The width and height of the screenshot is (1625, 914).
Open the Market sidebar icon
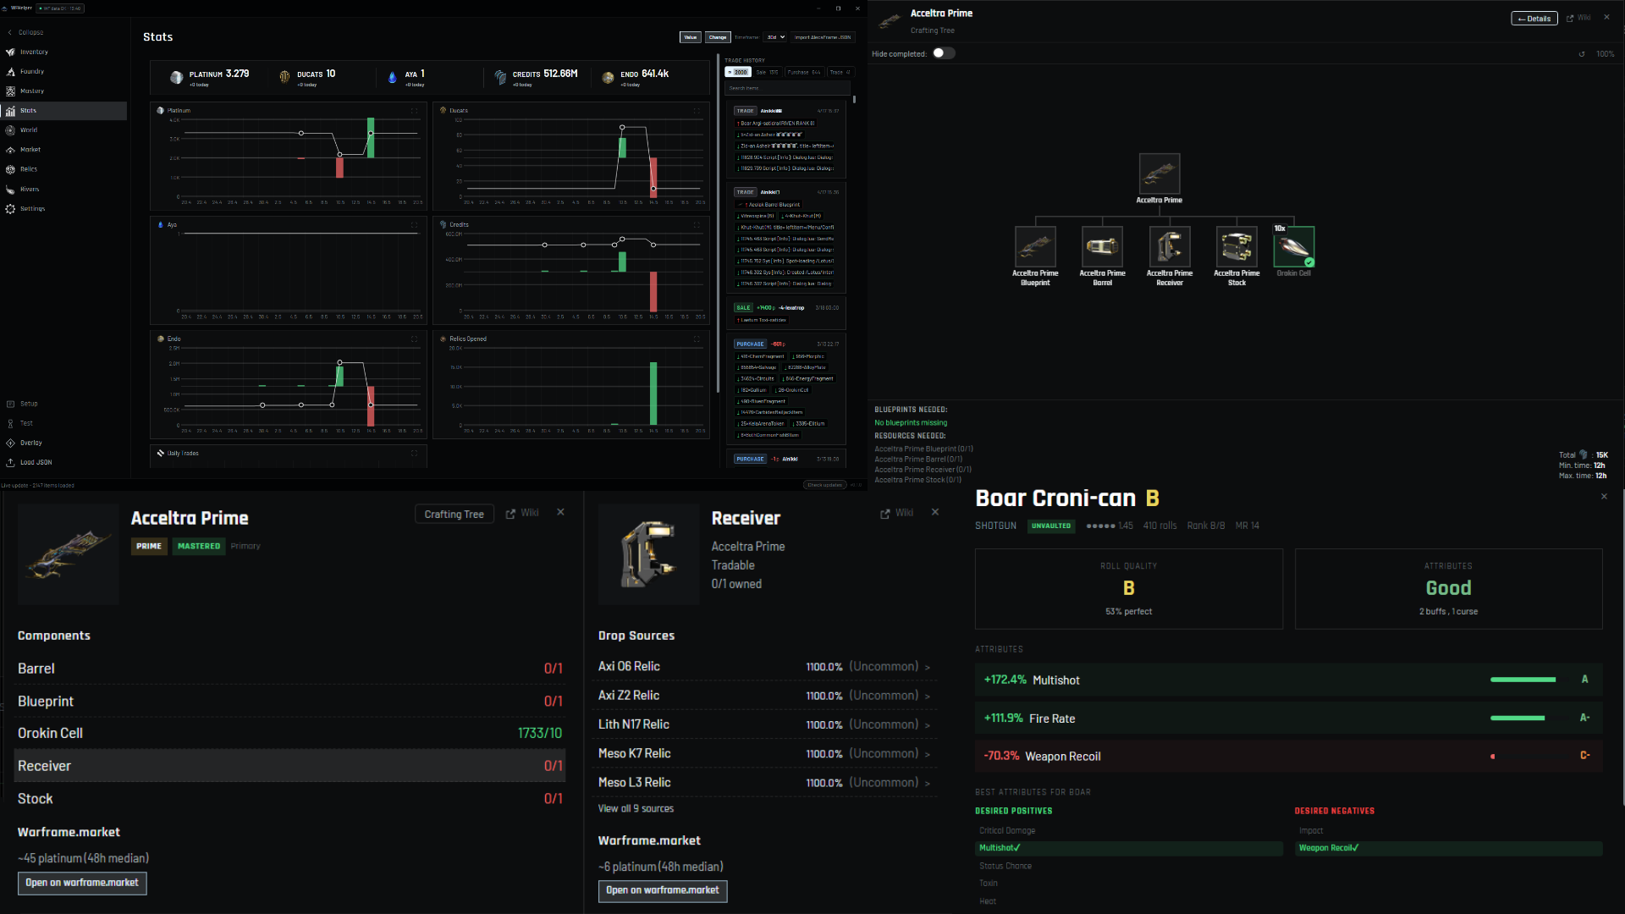10,150
